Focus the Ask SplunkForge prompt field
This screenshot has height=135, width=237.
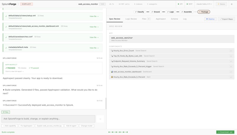pyautogui.click(x=48, y=119)
